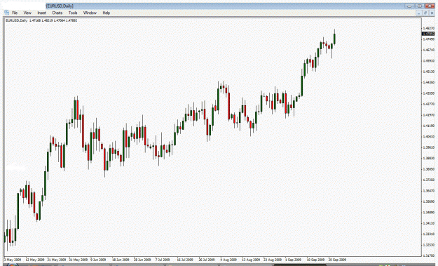Open the Help menu
This screenshot has width=438, height=266.
click(x=106, y=13)
